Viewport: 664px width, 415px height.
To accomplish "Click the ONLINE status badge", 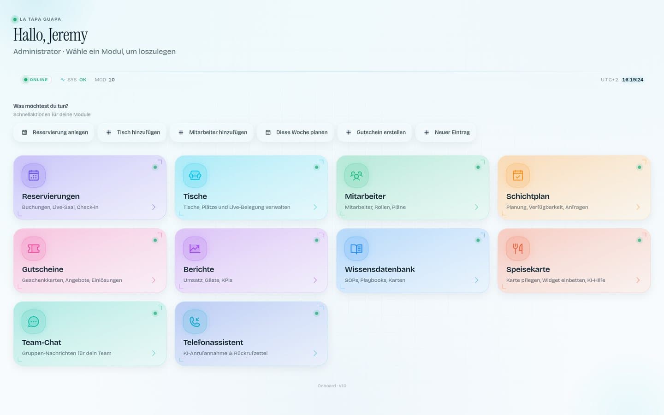I will [36, 80].
